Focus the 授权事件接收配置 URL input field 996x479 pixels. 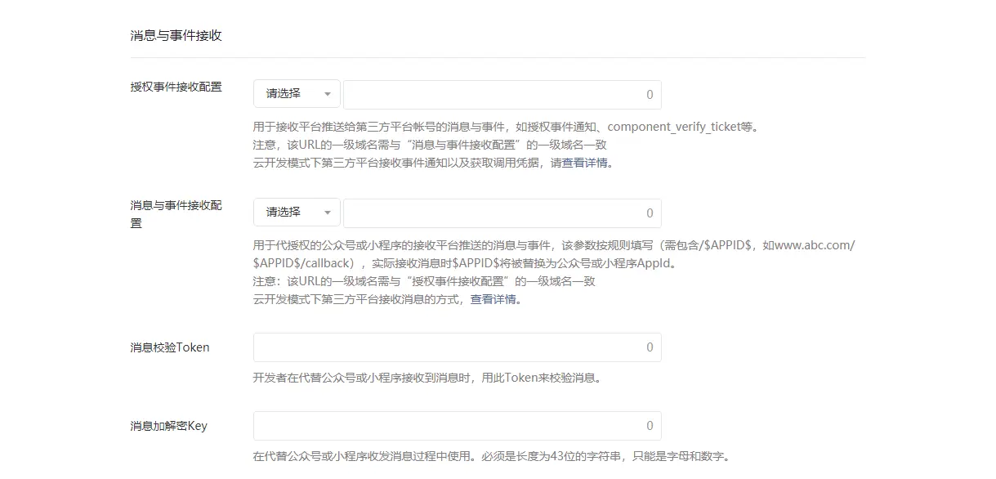(x=502, y=94)
